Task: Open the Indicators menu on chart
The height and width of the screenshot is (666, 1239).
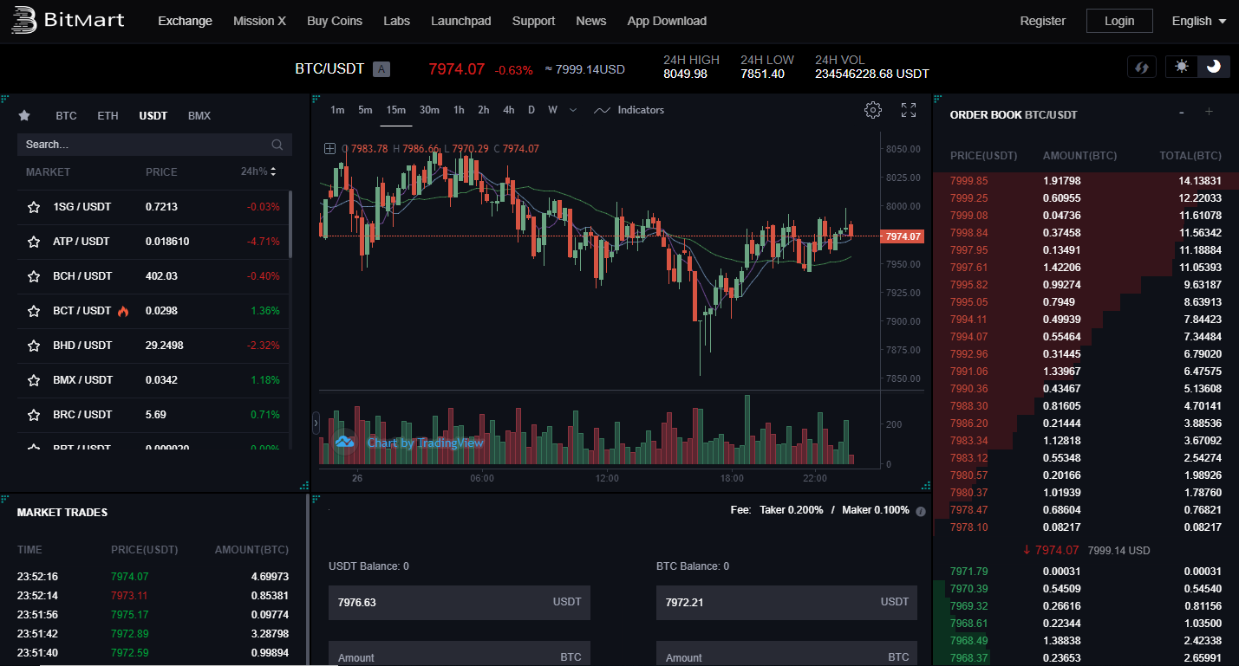Action: [x=641, y=110]
